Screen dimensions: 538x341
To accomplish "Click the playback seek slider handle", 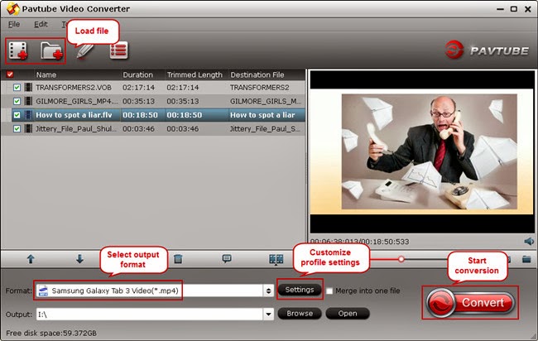I will point(401,259).
